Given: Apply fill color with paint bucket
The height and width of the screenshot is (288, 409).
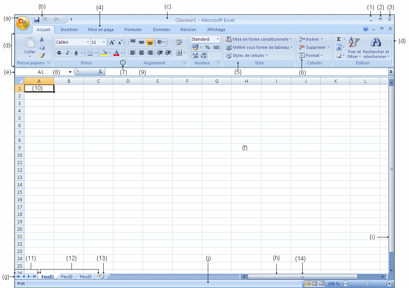Looking at the screenshot, I should (x=104, y=53).
